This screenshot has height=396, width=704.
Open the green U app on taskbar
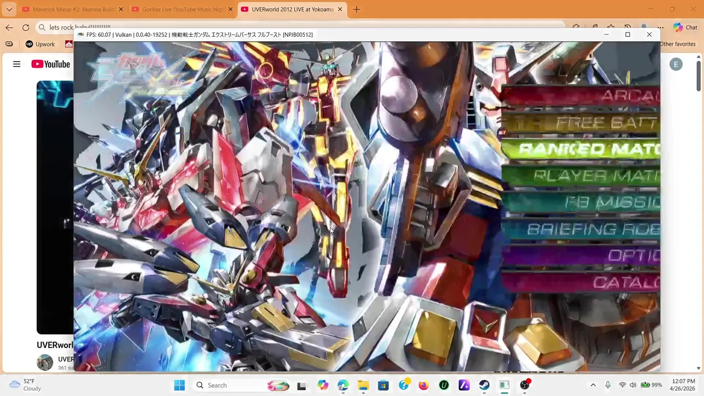444,385
